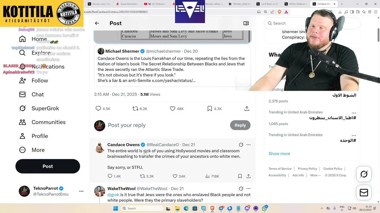This screenshot has height=213, width=380.
Task: Go back using the Post arrow
Action: point(97,23)
